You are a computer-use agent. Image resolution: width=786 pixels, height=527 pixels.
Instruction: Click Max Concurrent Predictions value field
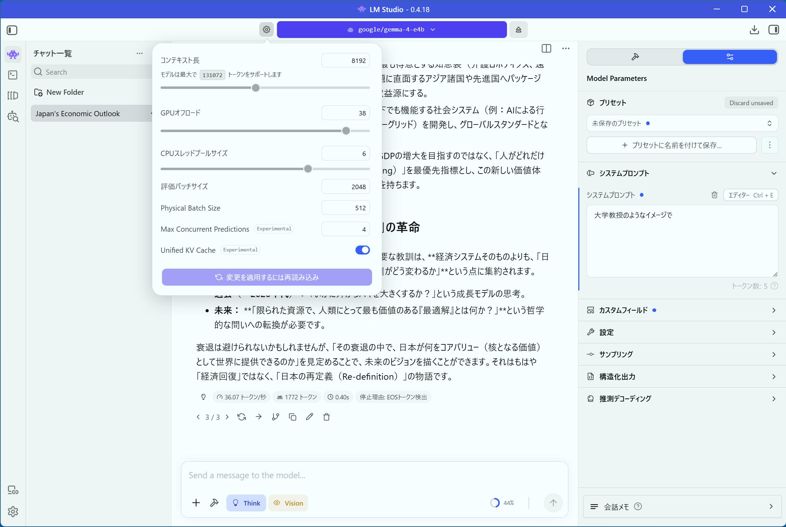(x=345, y=229)
